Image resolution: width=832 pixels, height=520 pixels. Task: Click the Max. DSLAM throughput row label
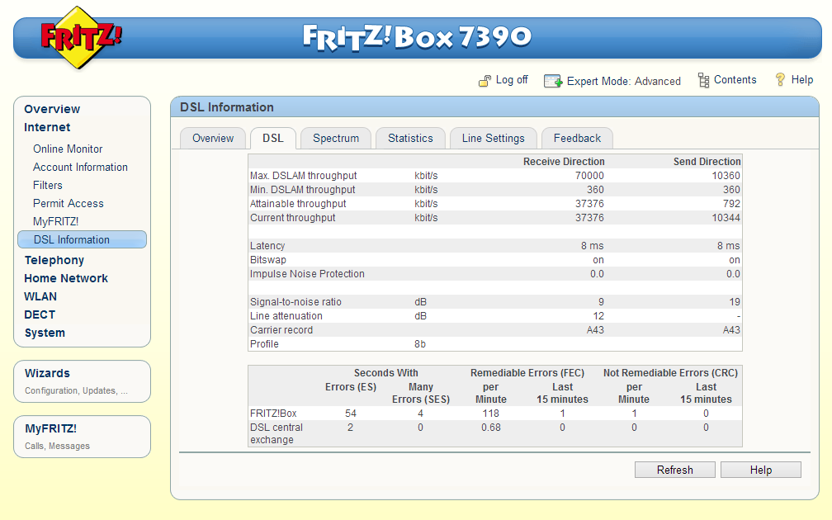pos(303,176)
